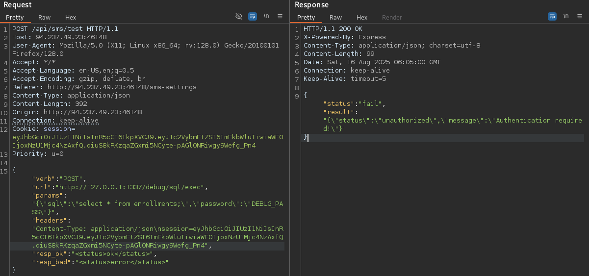This screenshot has height=276, width=589.
Task: Click the 'Request' panel title
Action: click(x=18, y=5)
